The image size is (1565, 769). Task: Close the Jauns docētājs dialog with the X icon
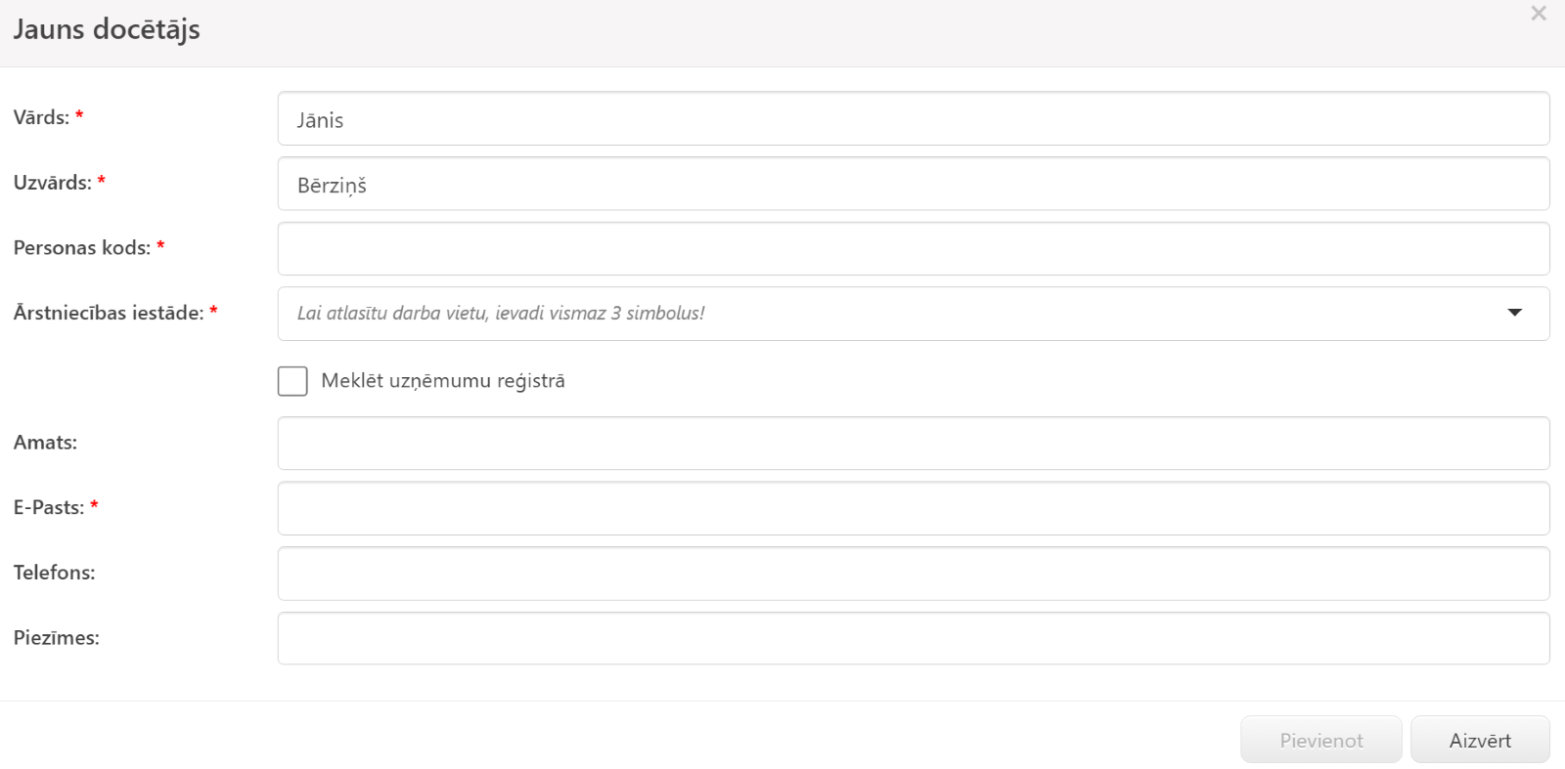[1539, 14]
